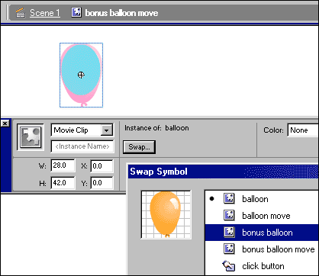This screenshot has width=319, height=276.
Task: Select the balloon move list entry
Action: (x=262, y=216)
